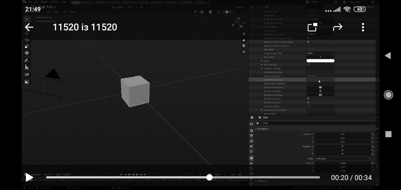Open the timeline Keying menu
The height and width of the screenshot is (190, 401).
click(x=49, y=174)
